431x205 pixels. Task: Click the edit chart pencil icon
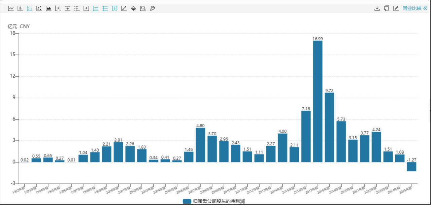[x=396, y=8]
